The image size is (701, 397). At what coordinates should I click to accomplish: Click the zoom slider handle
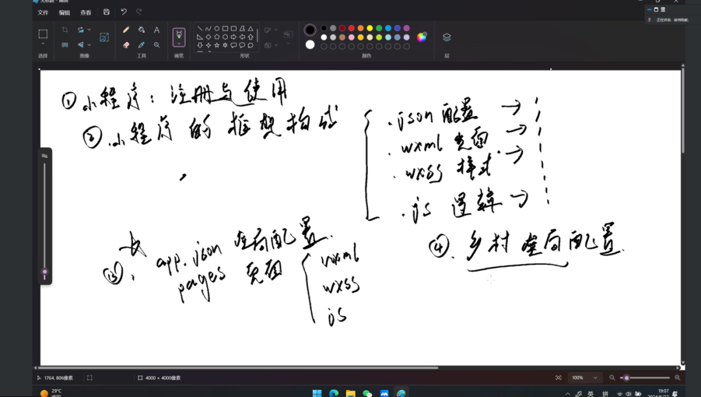[627, 378]
